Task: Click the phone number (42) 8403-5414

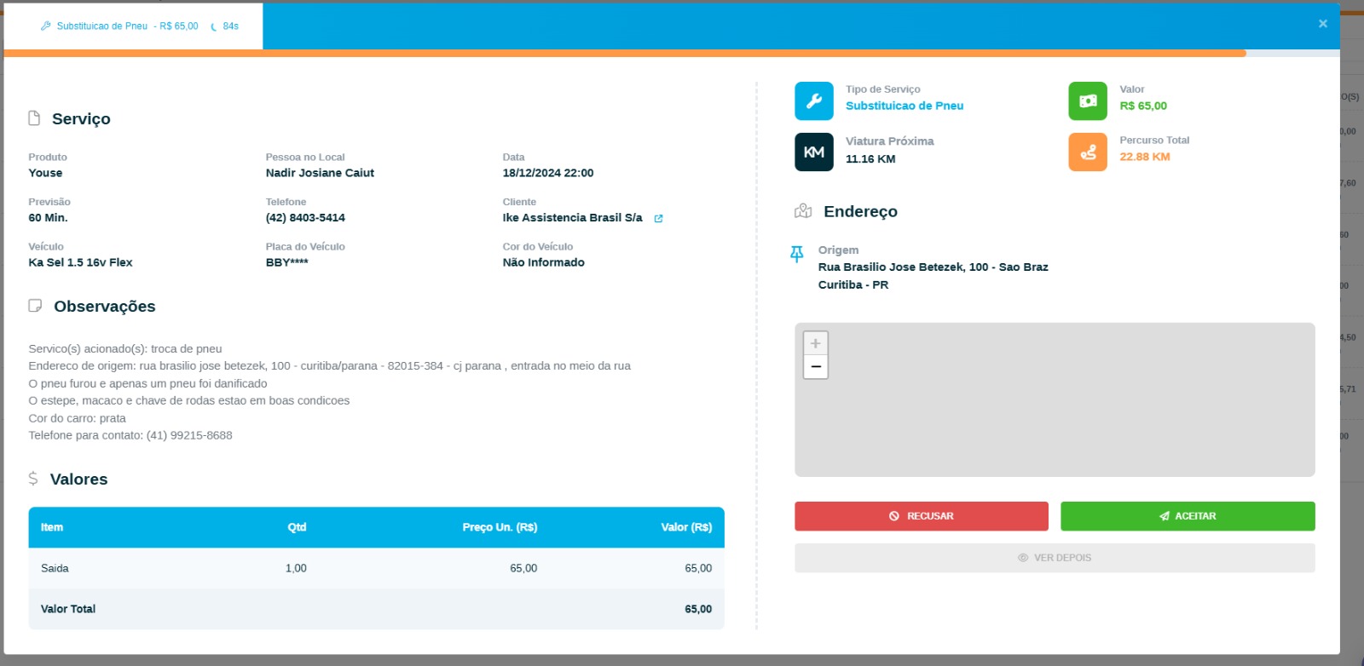Action: (x=305, y=218)
